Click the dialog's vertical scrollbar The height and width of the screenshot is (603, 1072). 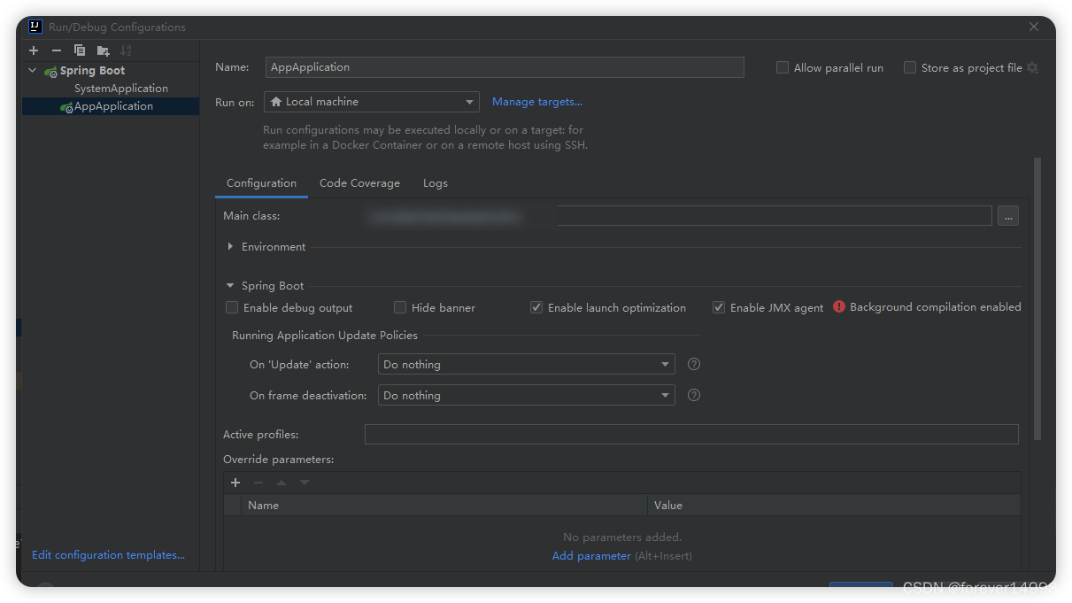tap(1037, 299)
